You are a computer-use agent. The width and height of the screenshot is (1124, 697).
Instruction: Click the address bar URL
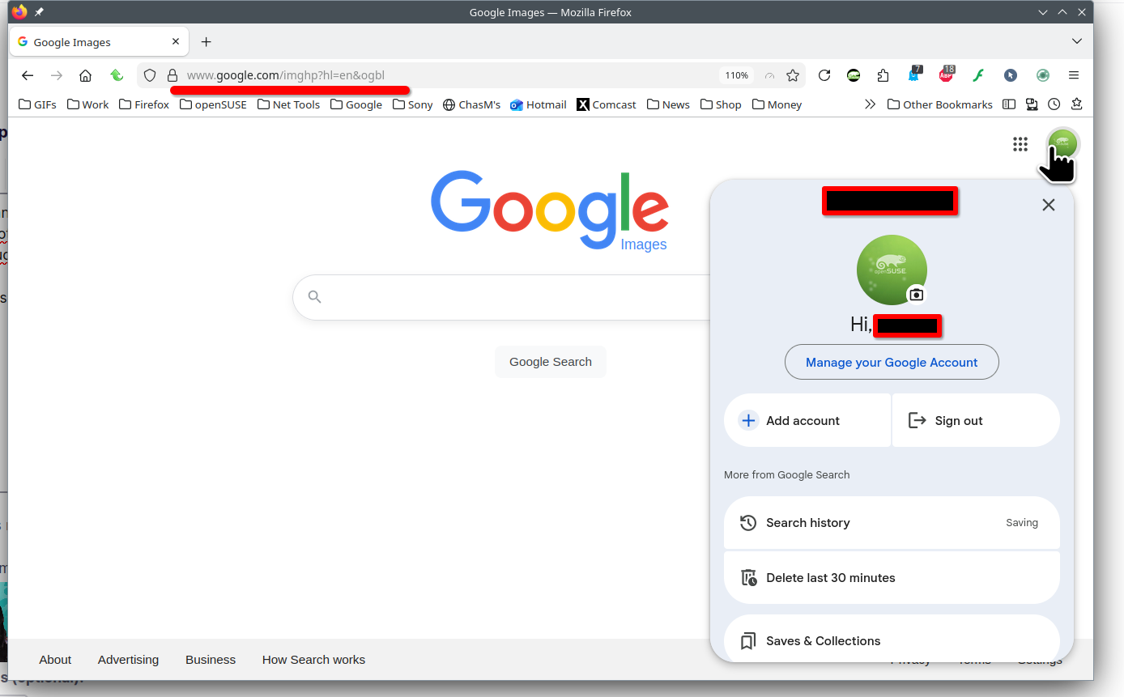click(x=286, y=75)
